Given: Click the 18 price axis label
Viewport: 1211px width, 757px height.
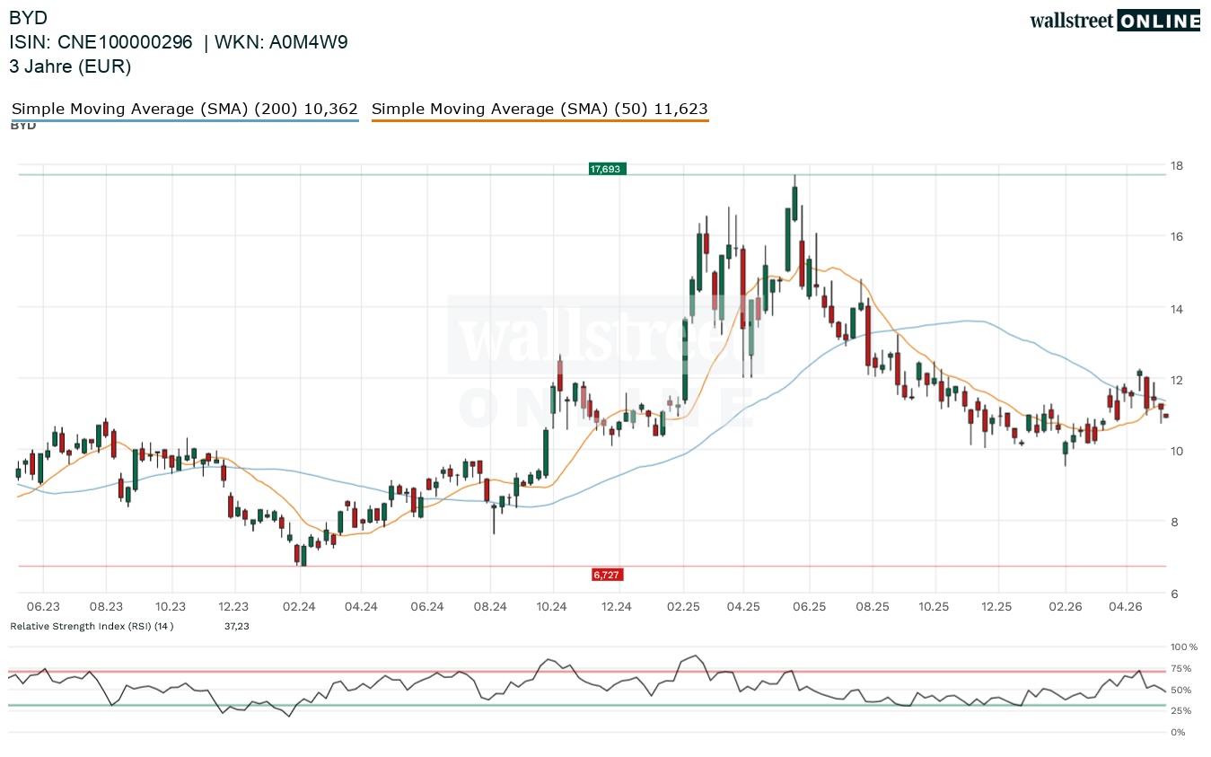Looking at the screenshot, I should click(x=1175, y=166).
